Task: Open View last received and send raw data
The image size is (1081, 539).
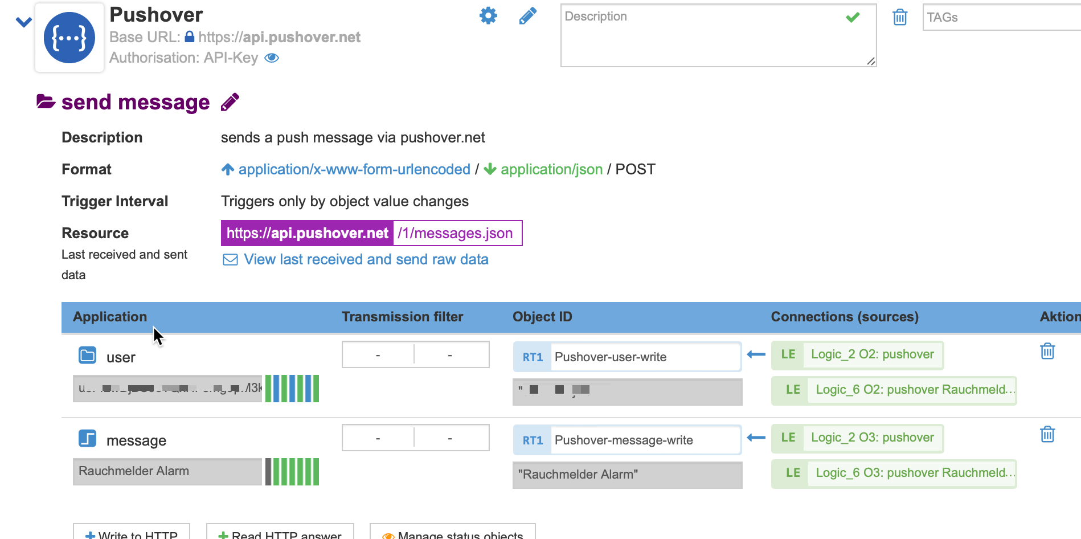Action: pos(366,259)
